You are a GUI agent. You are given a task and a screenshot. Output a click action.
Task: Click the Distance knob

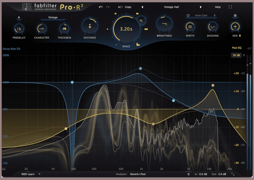[90, 26]
